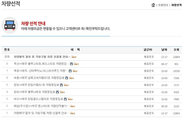Click HOT badge on 목포↔제주 row
This screenshot has height=118, width=183.
(x=75, y=71)
